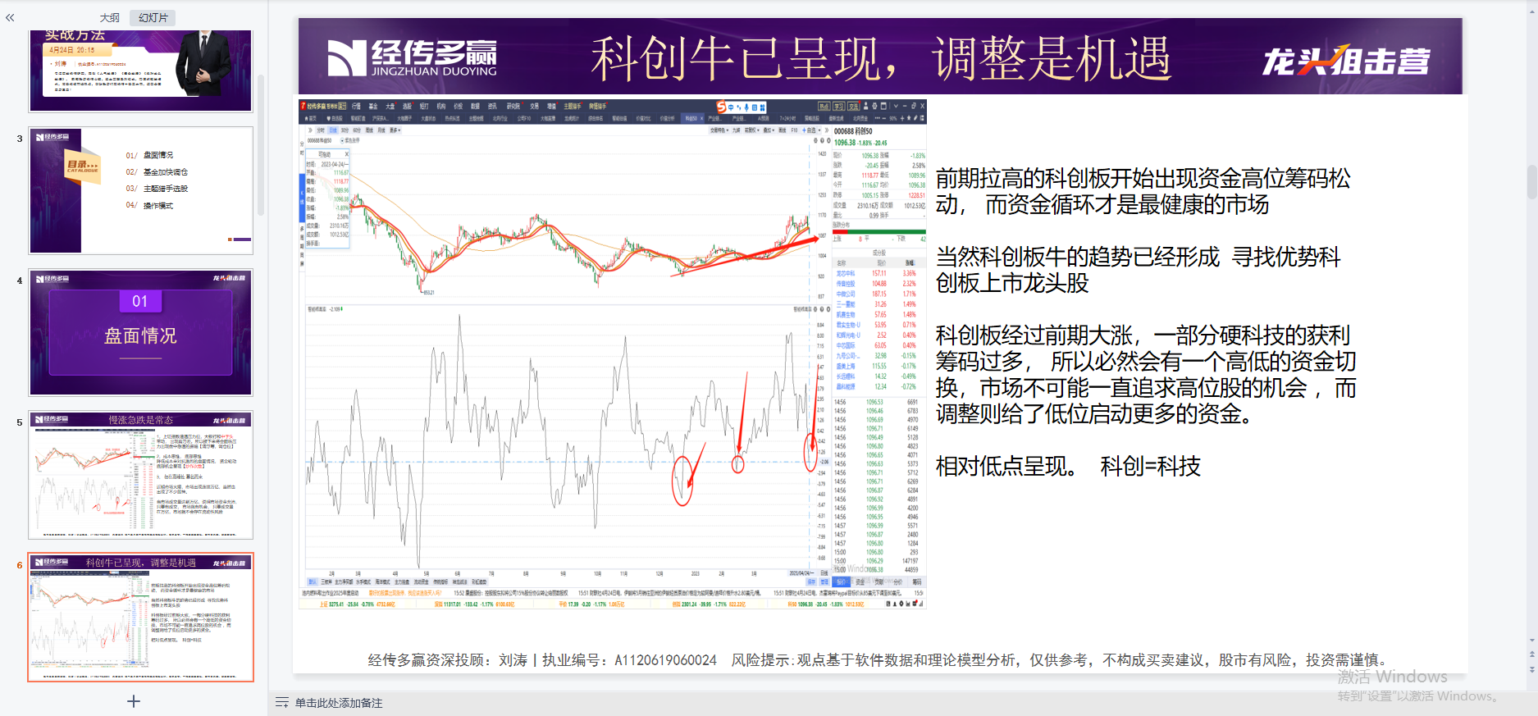Screen dimensions: 1538x716
Task: Click the slide thumbnail panel scrollbar
Action: (x=261, y=144)
